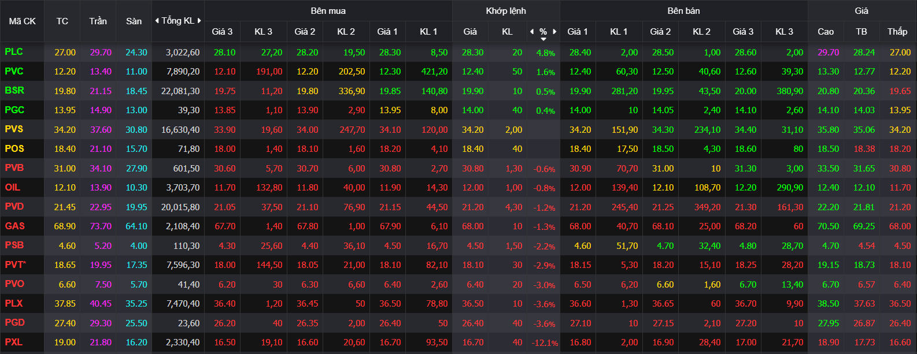This screenshot has width=917, height=354.
Task: Open the PLC stock symbol
Action: [x=14, y=52]
